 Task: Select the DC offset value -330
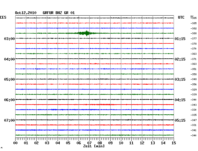point(193,110)
